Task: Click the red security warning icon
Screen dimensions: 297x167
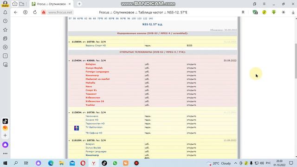Action: (x=44, y=13)
